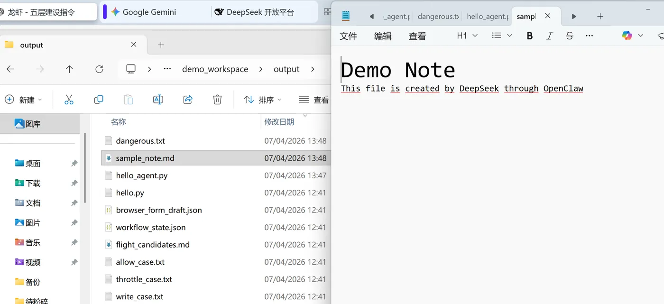Refresh the output folder view
The image size is (664, 304).
(99, 69)
